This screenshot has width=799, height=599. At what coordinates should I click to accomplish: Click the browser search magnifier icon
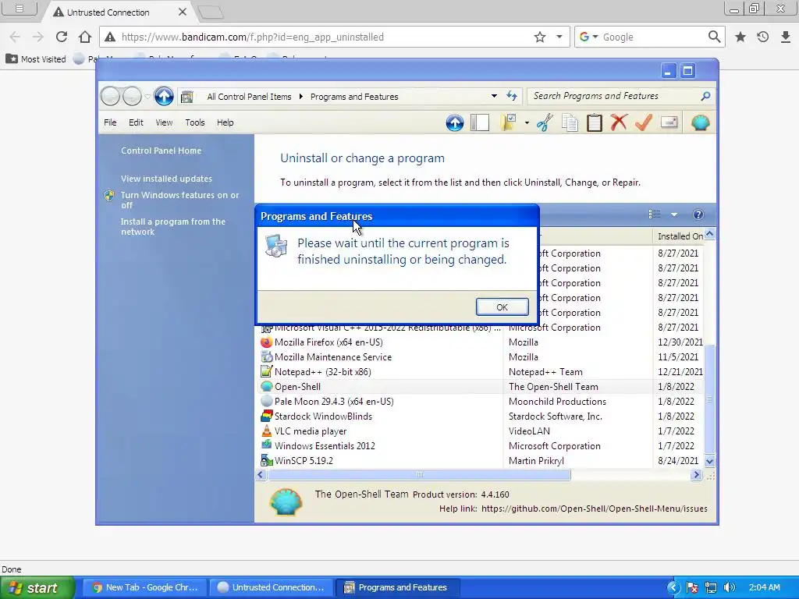[x=715, y=37]
